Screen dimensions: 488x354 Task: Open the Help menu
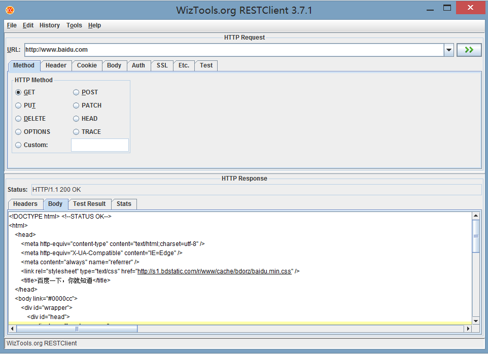(x=94, y=25)
